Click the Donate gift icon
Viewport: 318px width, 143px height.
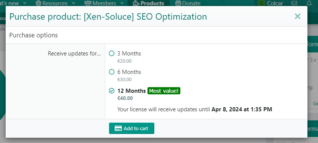(x=178, y=3)
